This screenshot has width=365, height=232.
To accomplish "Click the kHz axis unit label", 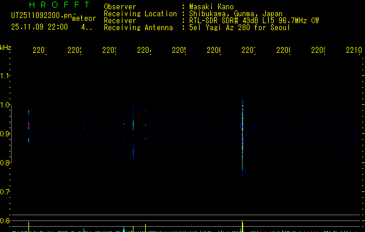I will click(6, 48).
